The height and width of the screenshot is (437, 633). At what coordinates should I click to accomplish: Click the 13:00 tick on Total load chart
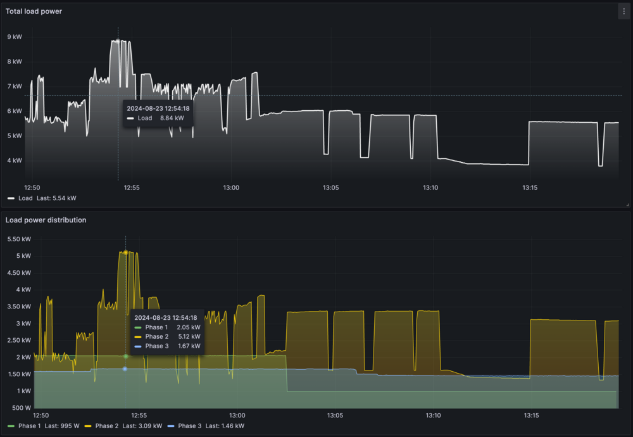(x=231, y=187)
